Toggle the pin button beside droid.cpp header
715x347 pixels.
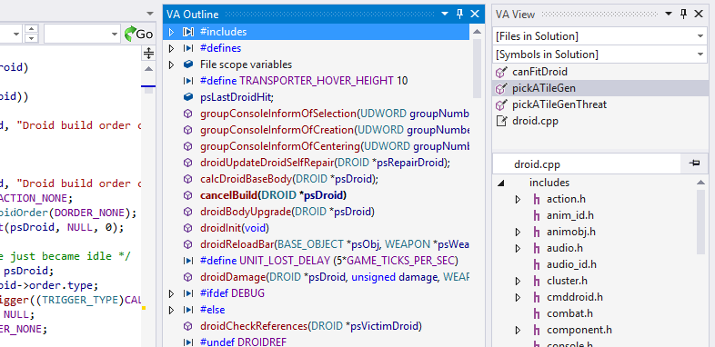coord(695,163)
